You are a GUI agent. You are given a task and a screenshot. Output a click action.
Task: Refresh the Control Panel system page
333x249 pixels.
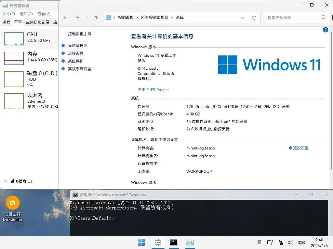pyautogui.click(x=254, y=18)
